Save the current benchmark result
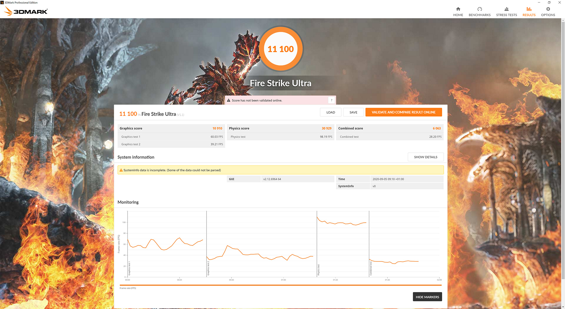Viewport: 565px width, 309px height. 353,112
